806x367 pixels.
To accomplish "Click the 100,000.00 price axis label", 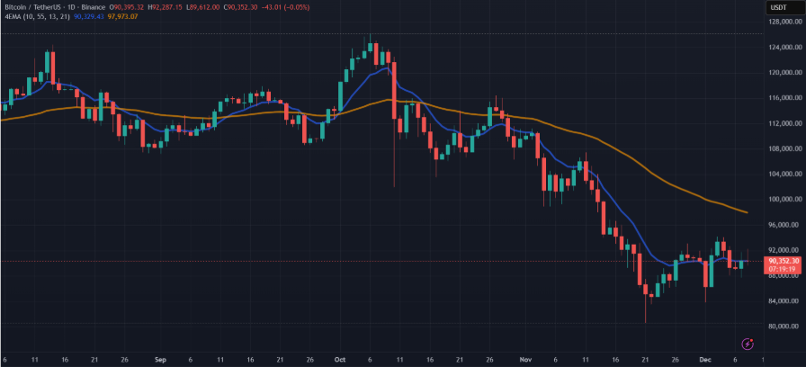I will (x=784, y=200).
